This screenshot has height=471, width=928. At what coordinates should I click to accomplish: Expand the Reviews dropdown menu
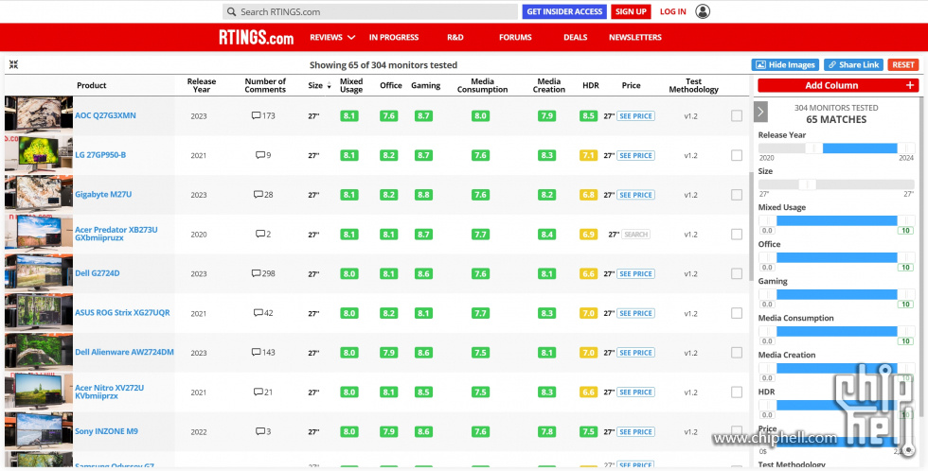click(332, 37)
